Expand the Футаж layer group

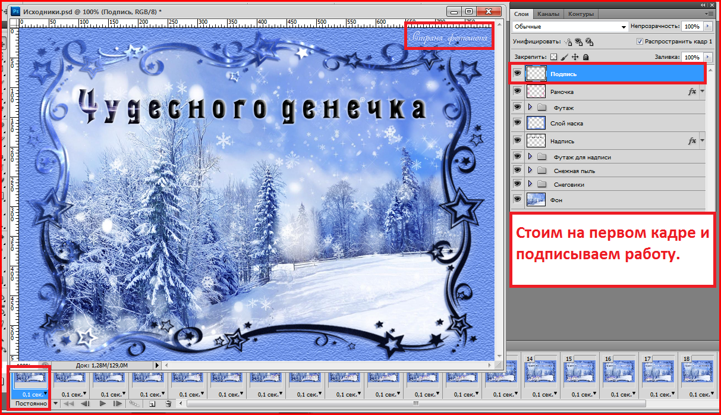coord(531,108)
